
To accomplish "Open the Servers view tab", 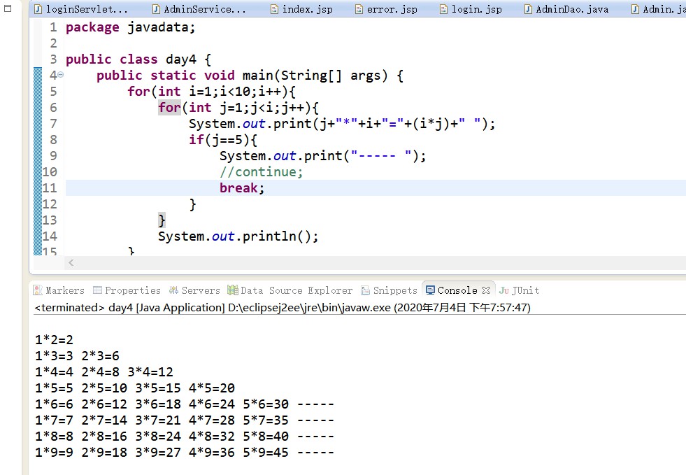I will coord(194,290).
